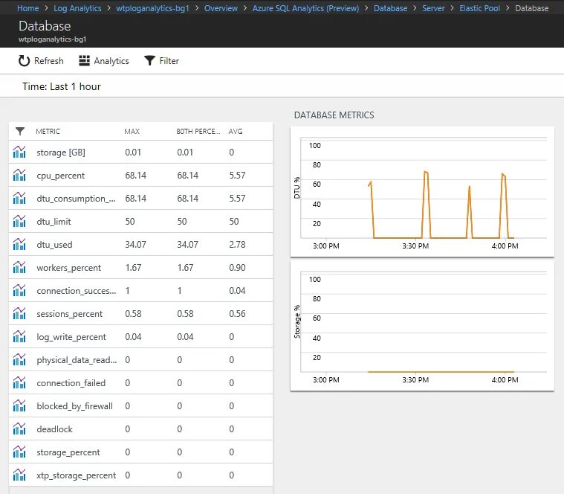This screenshot has height=494, width=564.
Task: Open chart icon for physical_data_read row
Action: pos(19,359)
